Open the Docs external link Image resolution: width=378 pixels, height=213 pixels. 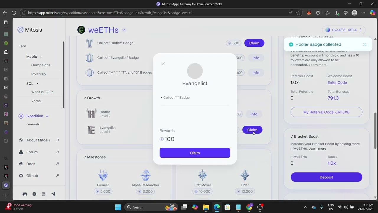tap(38, 164)
